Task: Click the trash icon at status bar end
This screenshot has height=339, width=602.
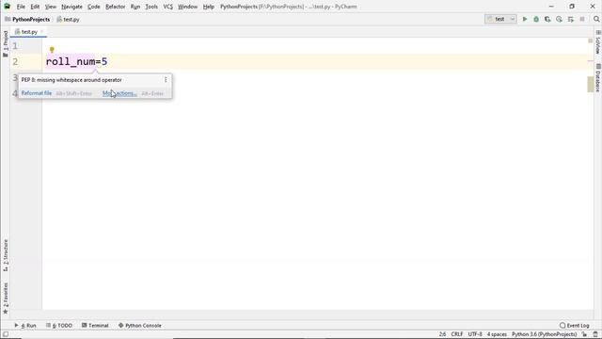Action: (595, 334)
